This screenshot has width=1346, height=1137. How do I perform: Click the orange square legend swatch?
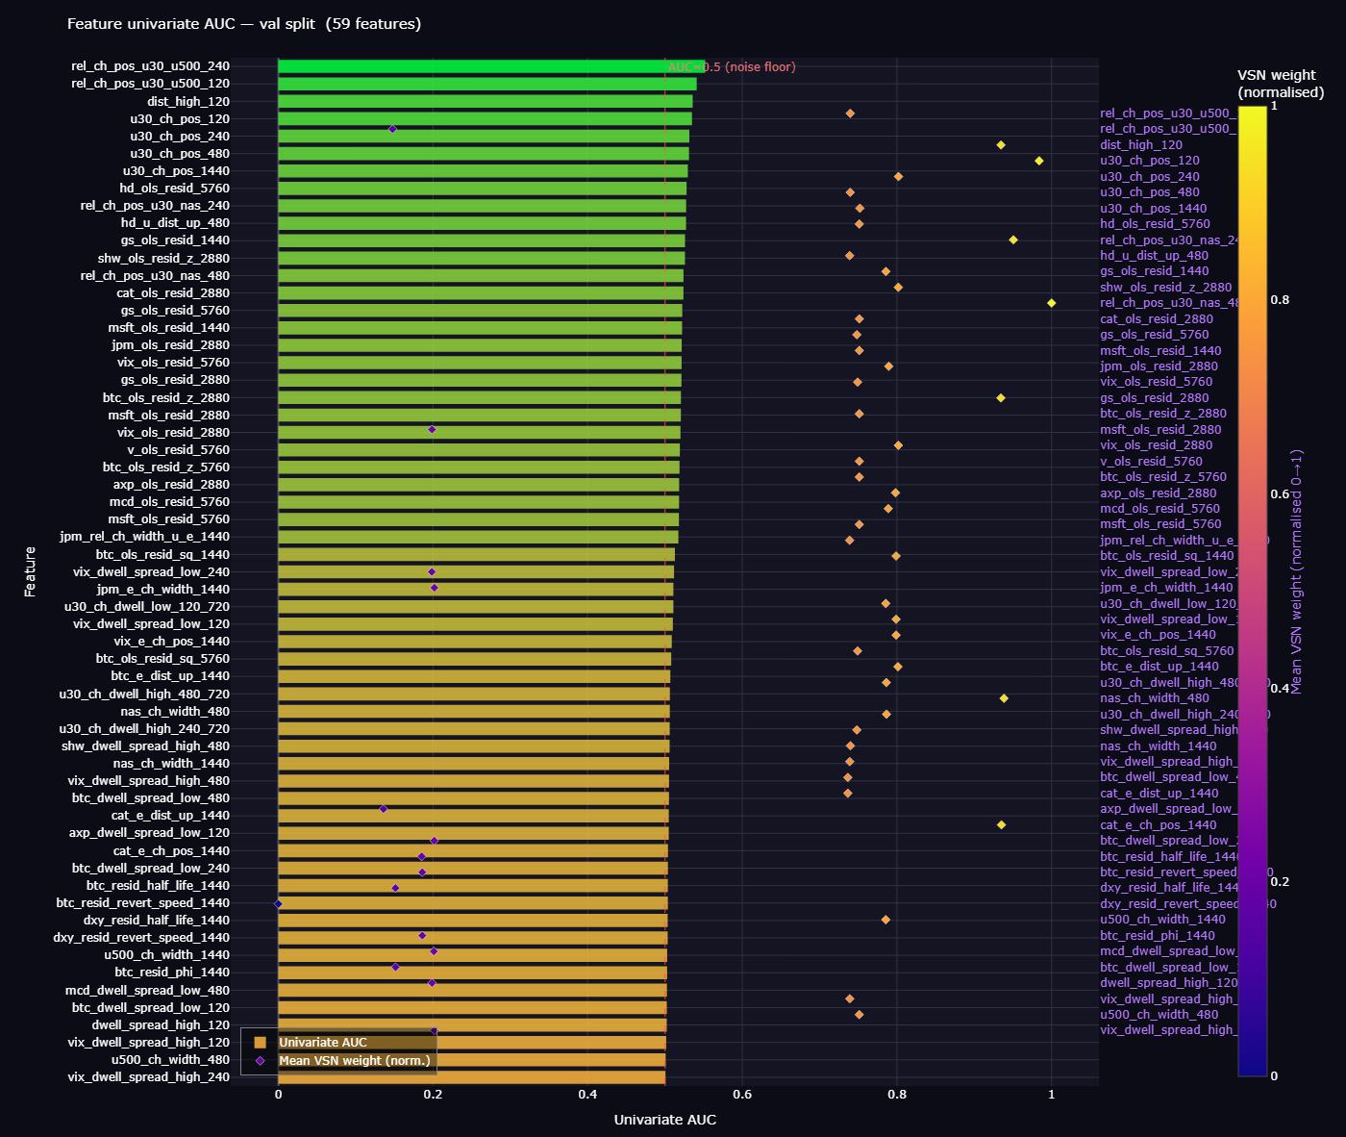click(x=260, y=1042)
